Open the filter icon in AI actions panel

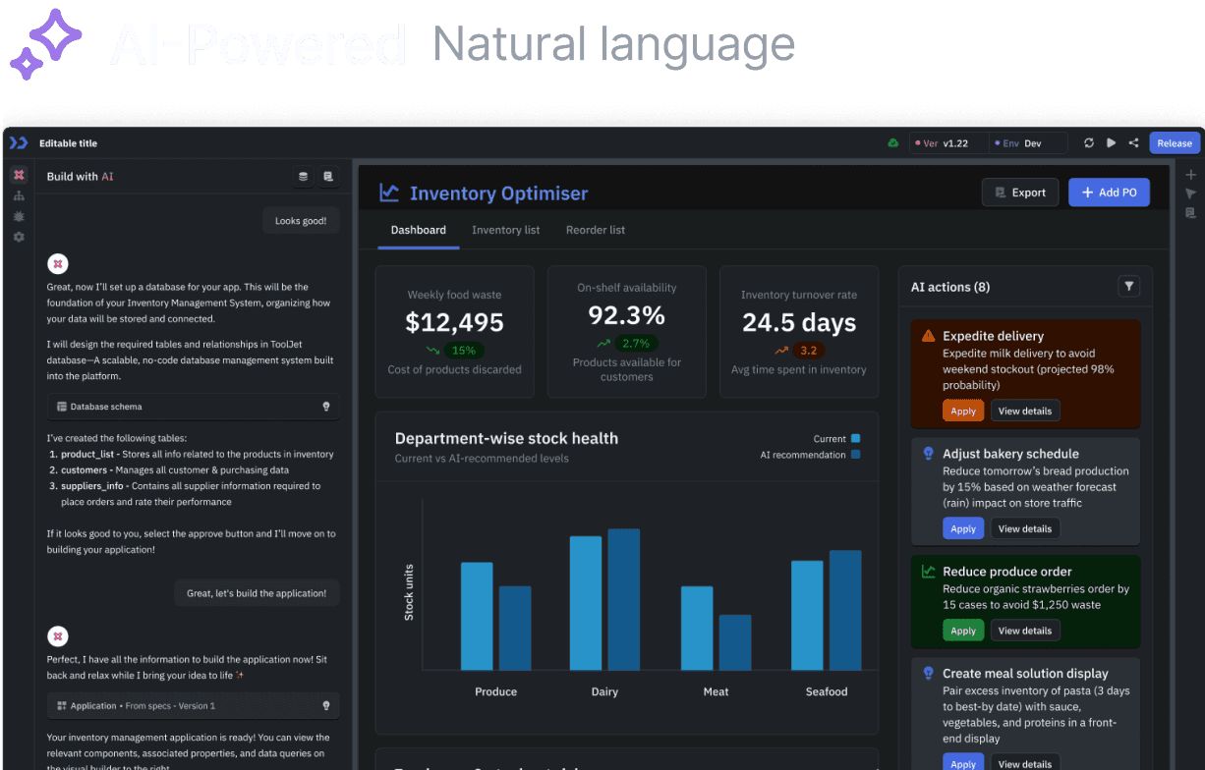(x=1129, y=287)
